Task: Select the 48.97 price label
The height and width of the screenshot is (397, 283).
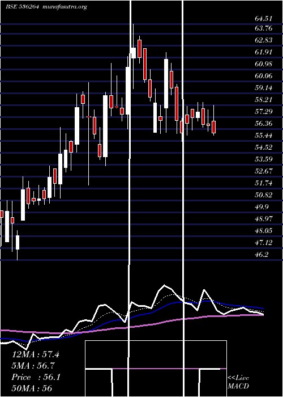Action: tap(264, 218)
